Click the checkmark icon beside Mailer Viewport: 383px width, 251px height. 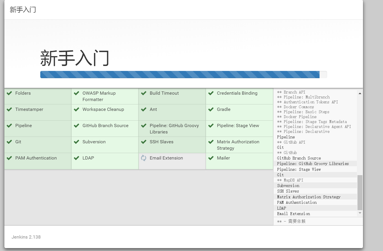pos(211,158)
